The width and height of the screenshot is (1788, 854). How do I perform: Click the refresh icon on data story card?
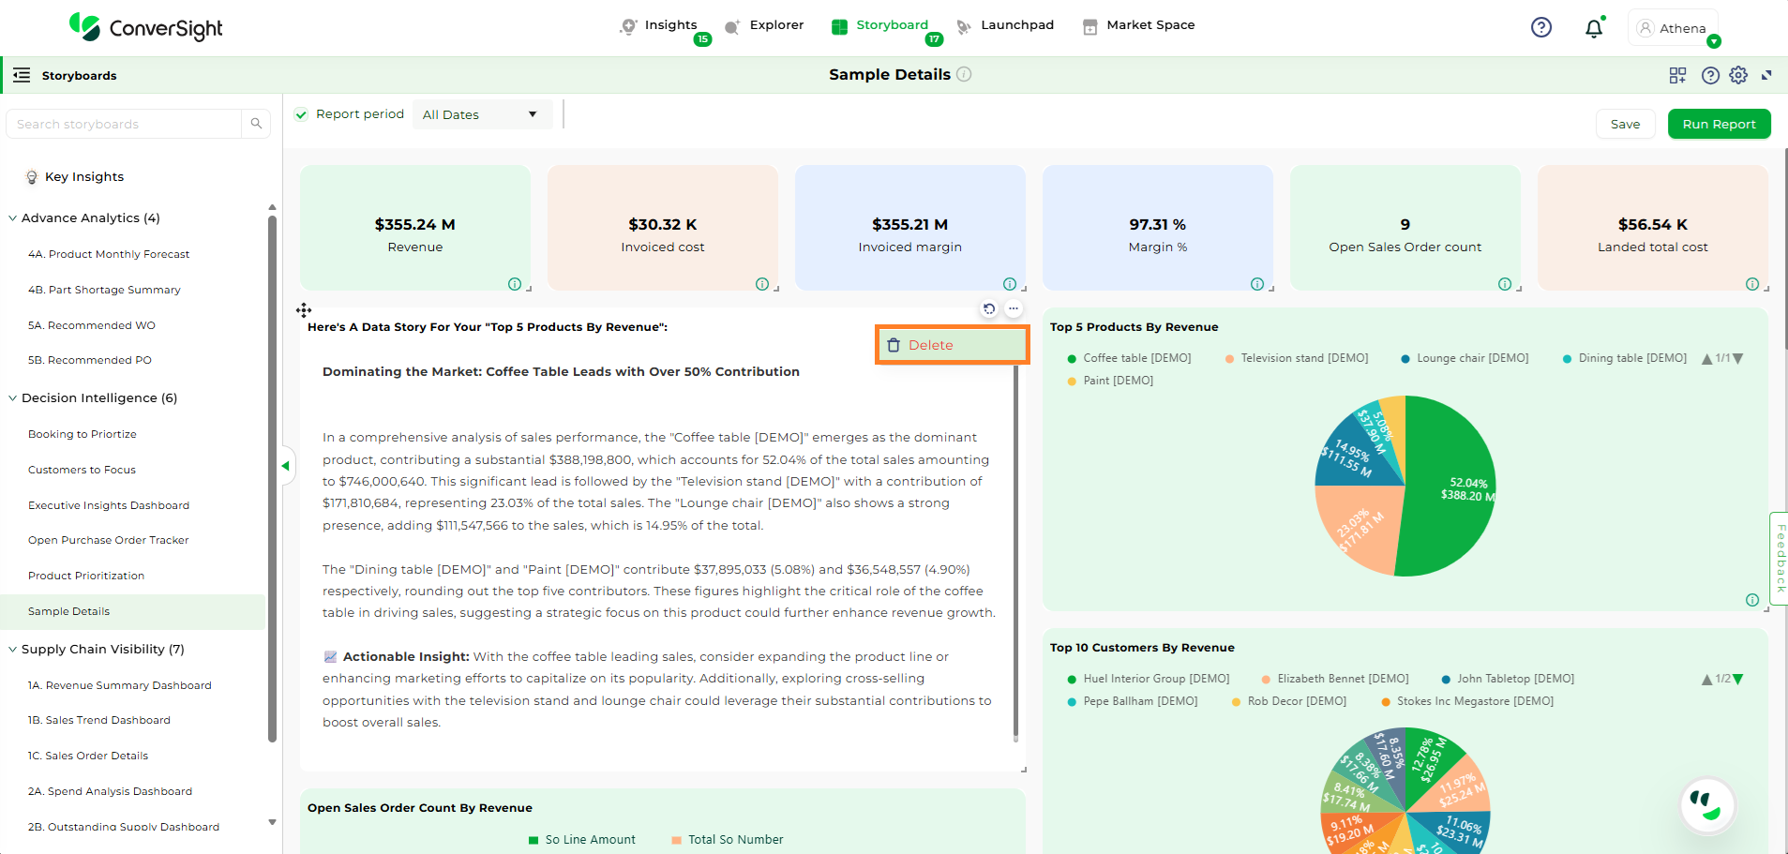(989, 308)
